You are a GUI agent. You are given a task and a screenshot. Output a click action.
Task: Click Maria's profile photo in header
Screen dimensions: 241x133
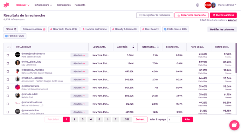click(x=213, y=5)
